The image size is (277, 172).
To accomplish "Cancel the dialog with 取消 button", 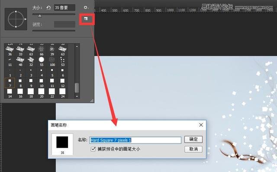I will 193,149.
